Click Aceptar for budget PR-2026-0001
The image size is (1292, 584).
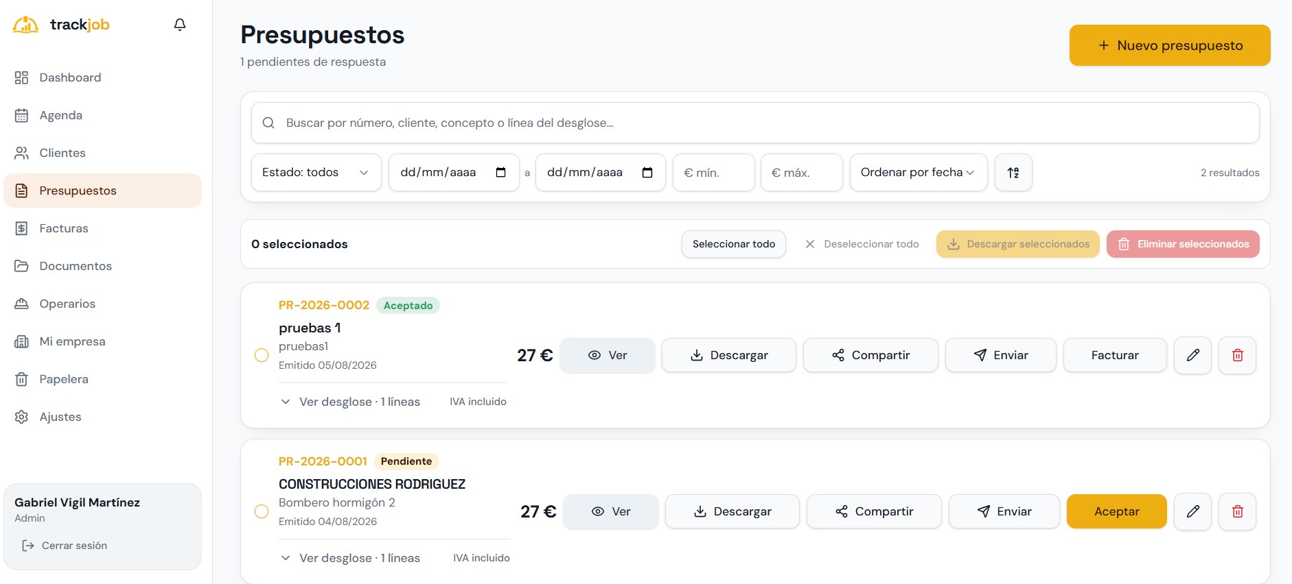click(x=1117, y=511)
